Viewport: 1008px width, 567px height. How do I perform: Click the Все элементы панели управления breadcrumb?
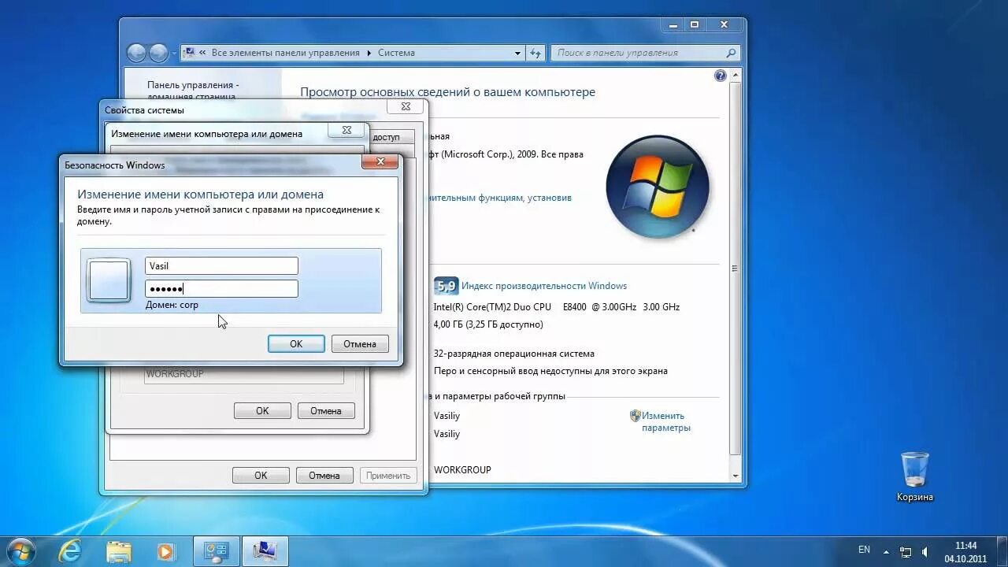(x=287, y=52)
